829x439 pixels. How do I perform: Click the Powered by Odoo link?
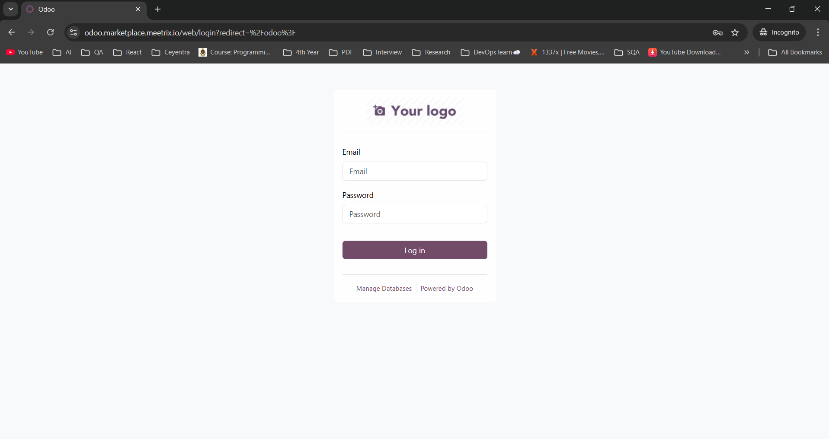[447, 288]
